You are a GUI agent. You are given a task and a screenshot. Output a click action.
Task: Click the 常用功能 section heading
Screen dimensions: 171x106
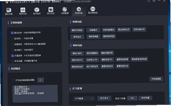77,22
